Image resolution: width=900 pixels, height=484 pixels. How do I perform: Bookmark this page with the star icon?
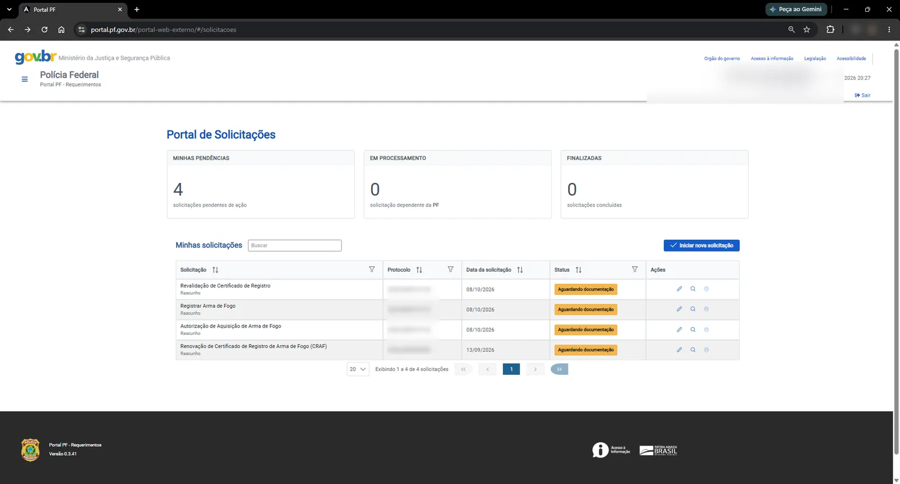[x=807, y=30]
